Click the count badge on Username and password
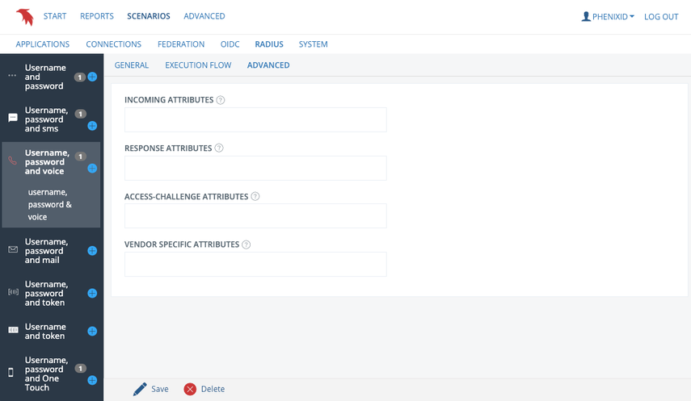 pos(79,77)
